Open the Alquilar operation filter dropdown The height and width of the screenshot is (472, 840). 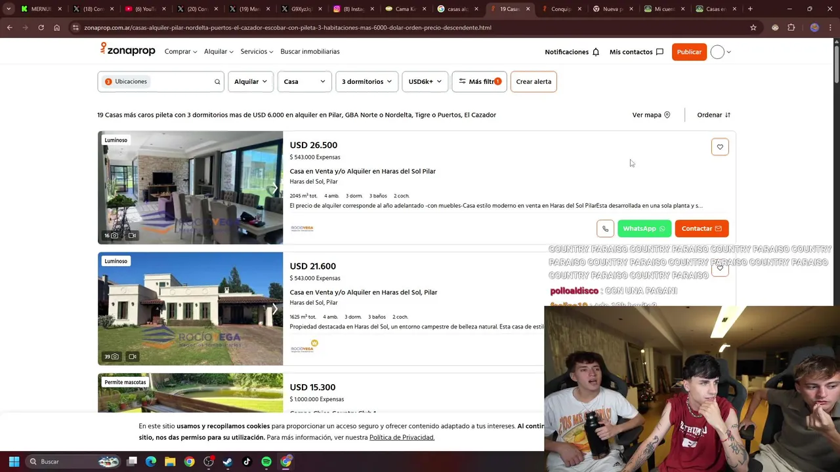click(x=251, y=82)
